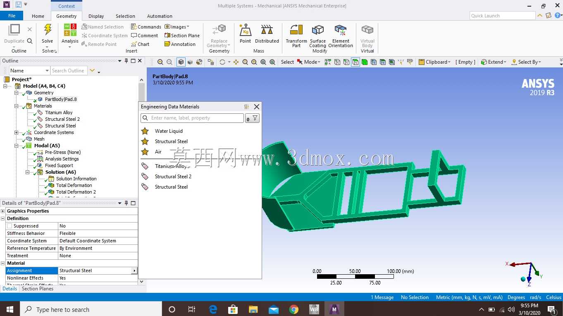Open the Name filter dropdown in Outline
The width and height of the screenshot is (563, 316).
pos(47,71)
